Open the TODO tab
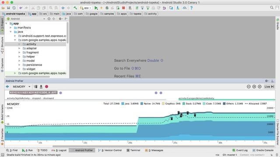 click(42, 150)
